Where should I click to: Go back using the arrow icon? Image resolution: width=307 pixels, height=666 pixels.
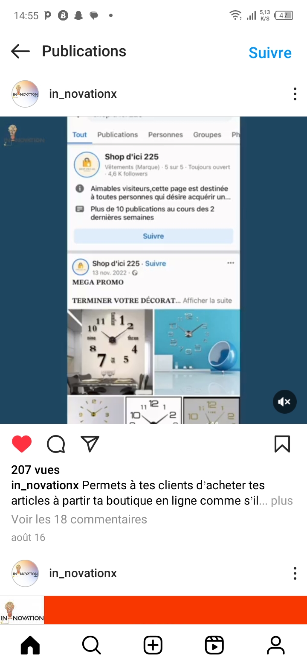coord(20,52)
